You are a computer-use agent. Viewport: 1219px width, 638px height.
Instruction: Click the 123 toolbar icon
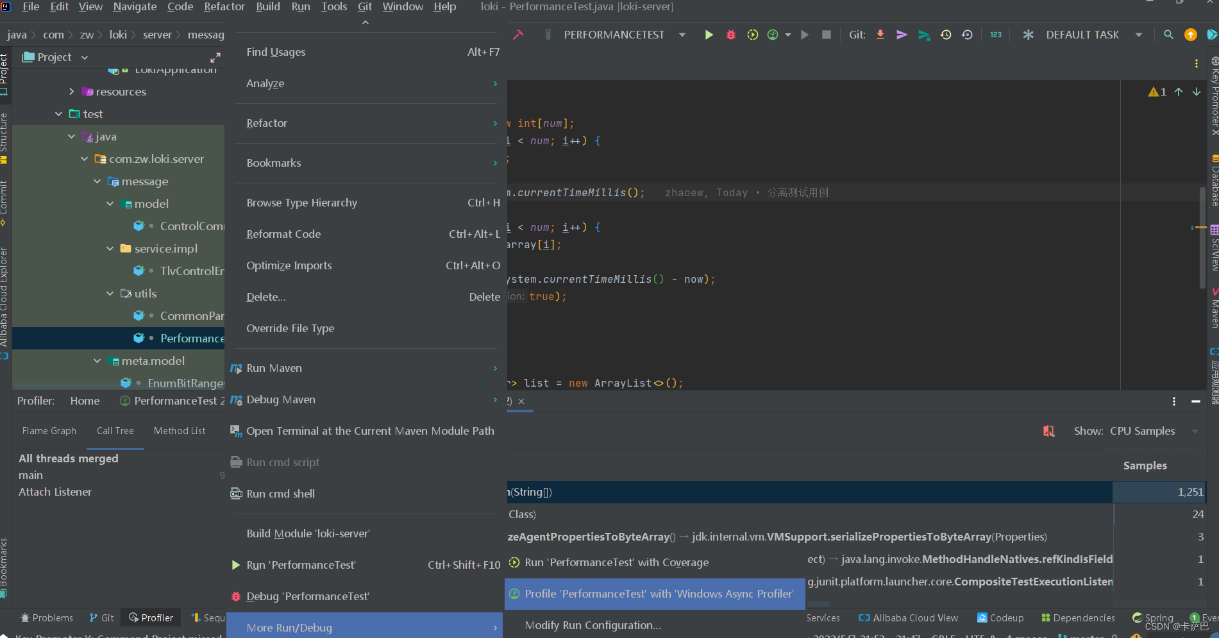click(x=996, y=35)
